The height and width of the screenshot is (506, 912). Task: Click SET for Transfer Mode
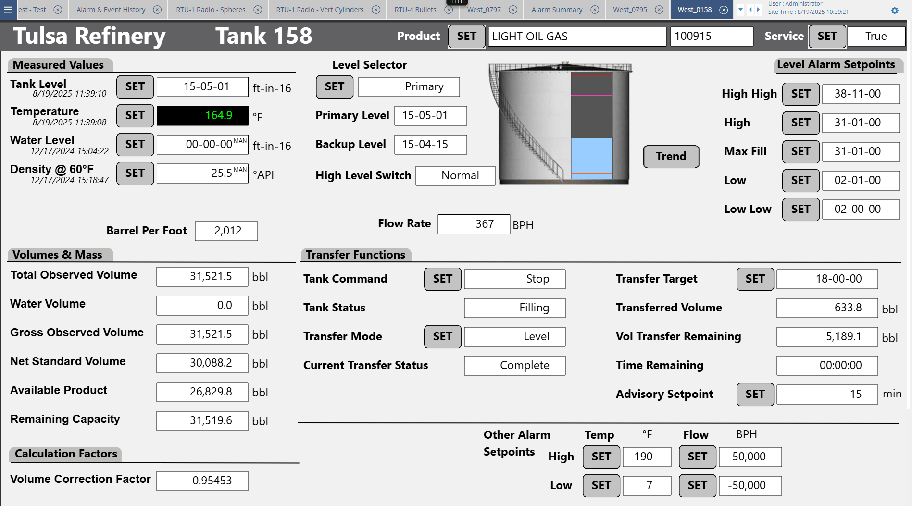point(443,337)
